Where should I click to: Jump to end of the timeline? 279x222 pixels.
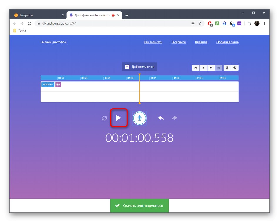(219, 68)
